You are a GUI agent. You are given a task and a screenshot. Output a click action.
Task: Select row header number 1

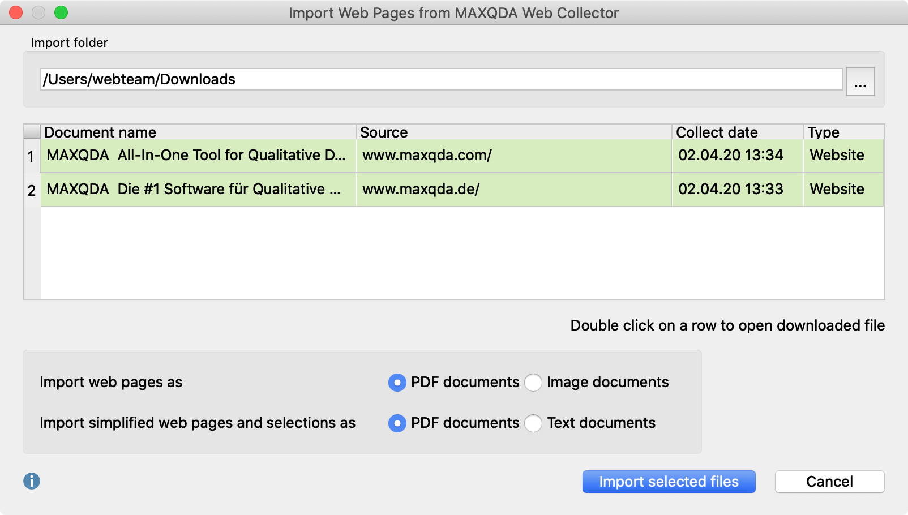point(32,156)
